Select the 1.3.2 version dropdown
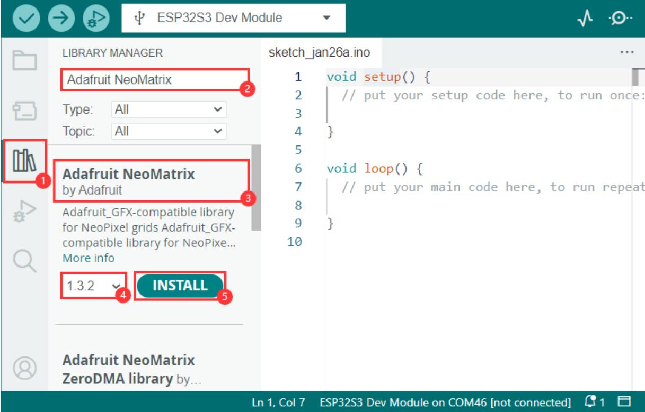Image resolution: width=645 pixels, height=412 pixels. click(93, 286)
